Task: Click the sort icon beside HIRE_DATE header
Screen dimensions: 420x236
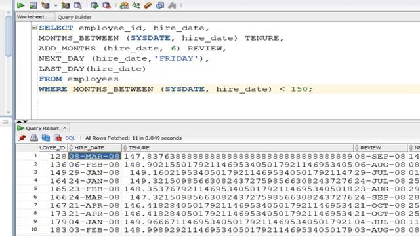Action: (71, 147)
